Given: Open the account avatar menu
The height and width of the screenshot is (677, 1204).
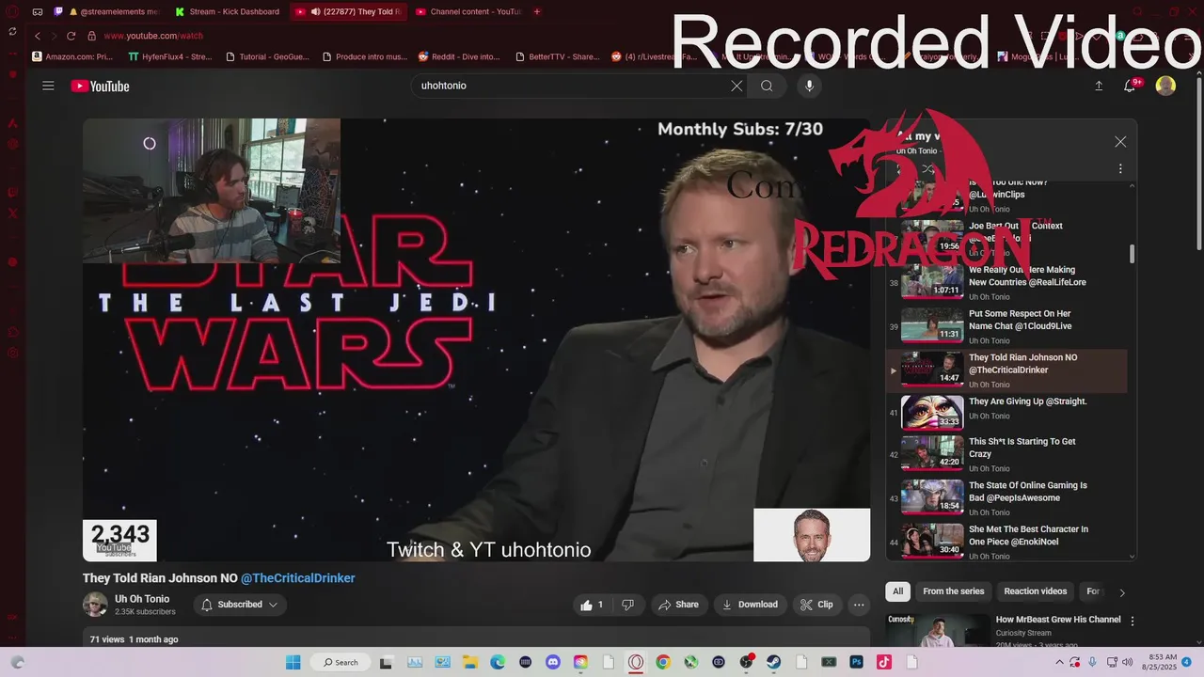Looking at the screenshot, I should click(1165, 86).
